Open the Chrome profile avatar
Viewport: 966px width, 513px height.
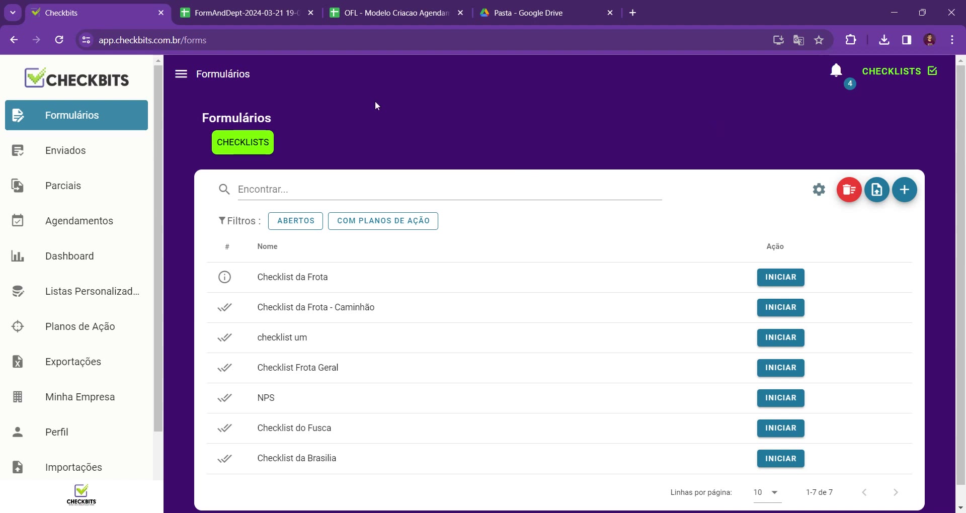tap(930, 40)
